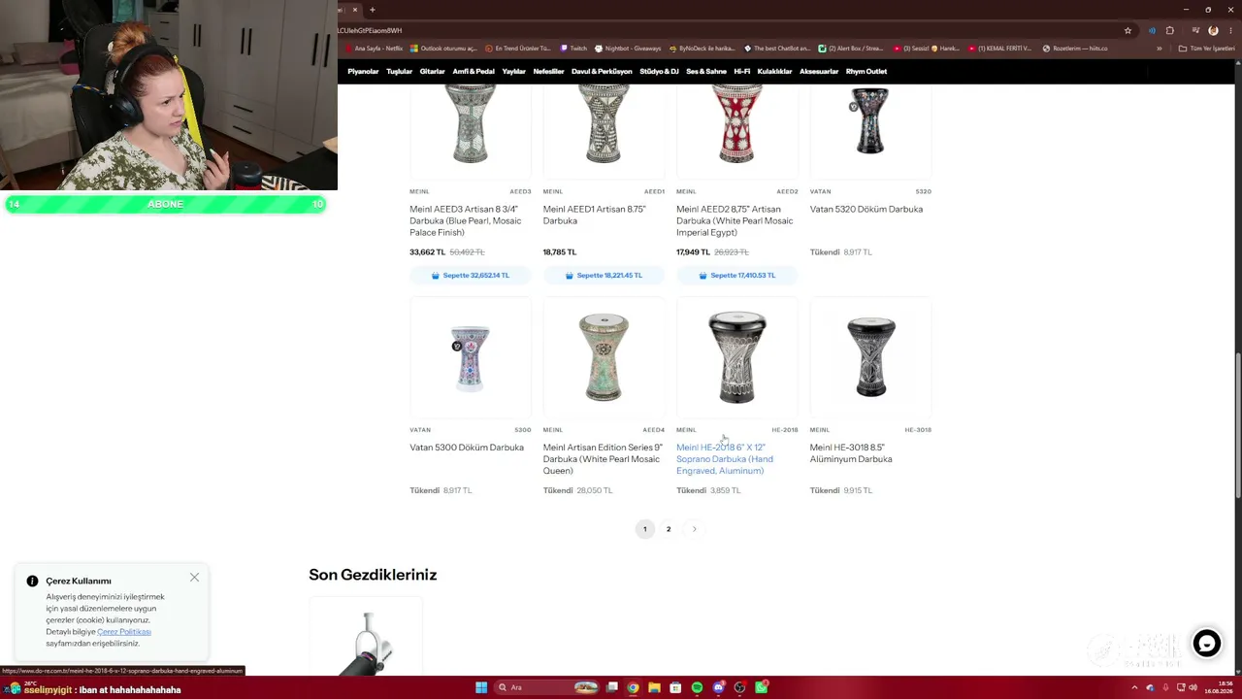Screen dimensions: 1242x699
Task: Open the Ana Sayfa - Netflix bookmark
Action: point(375,49)
